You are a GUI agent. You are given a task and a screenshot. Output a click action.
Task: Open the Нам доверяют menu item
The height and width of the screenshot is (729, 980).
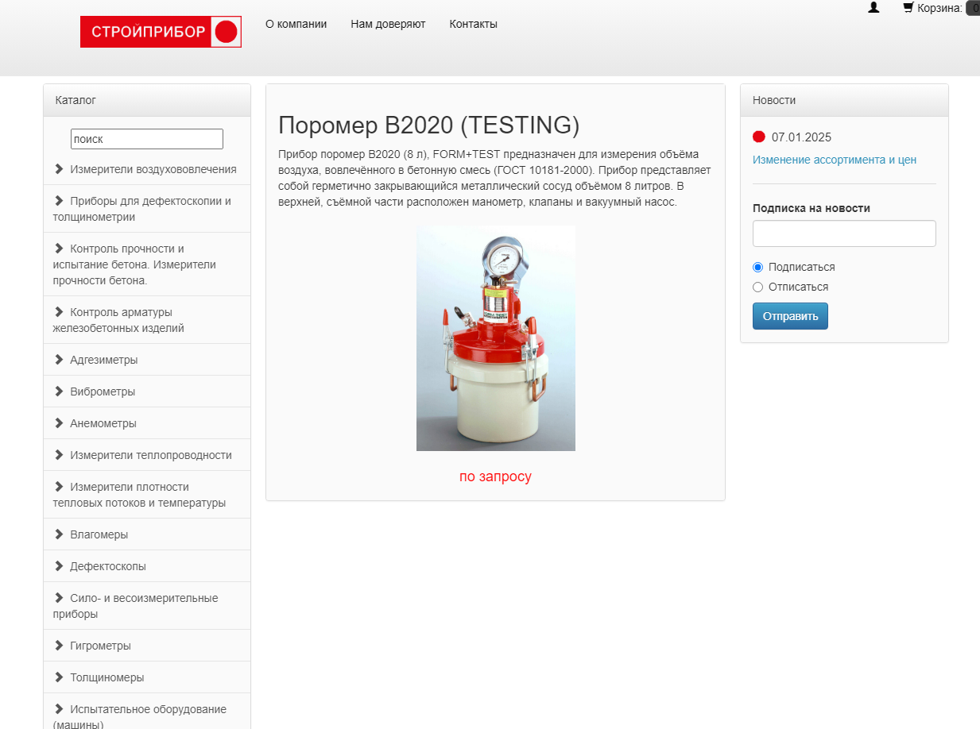tap(388, 24)
